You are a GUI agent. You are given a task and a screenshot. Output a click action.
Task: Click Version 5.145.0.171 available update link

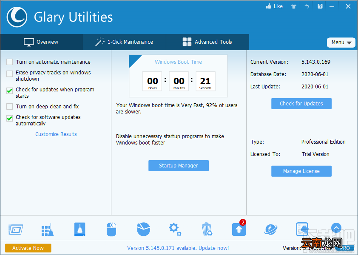[178, 248]
